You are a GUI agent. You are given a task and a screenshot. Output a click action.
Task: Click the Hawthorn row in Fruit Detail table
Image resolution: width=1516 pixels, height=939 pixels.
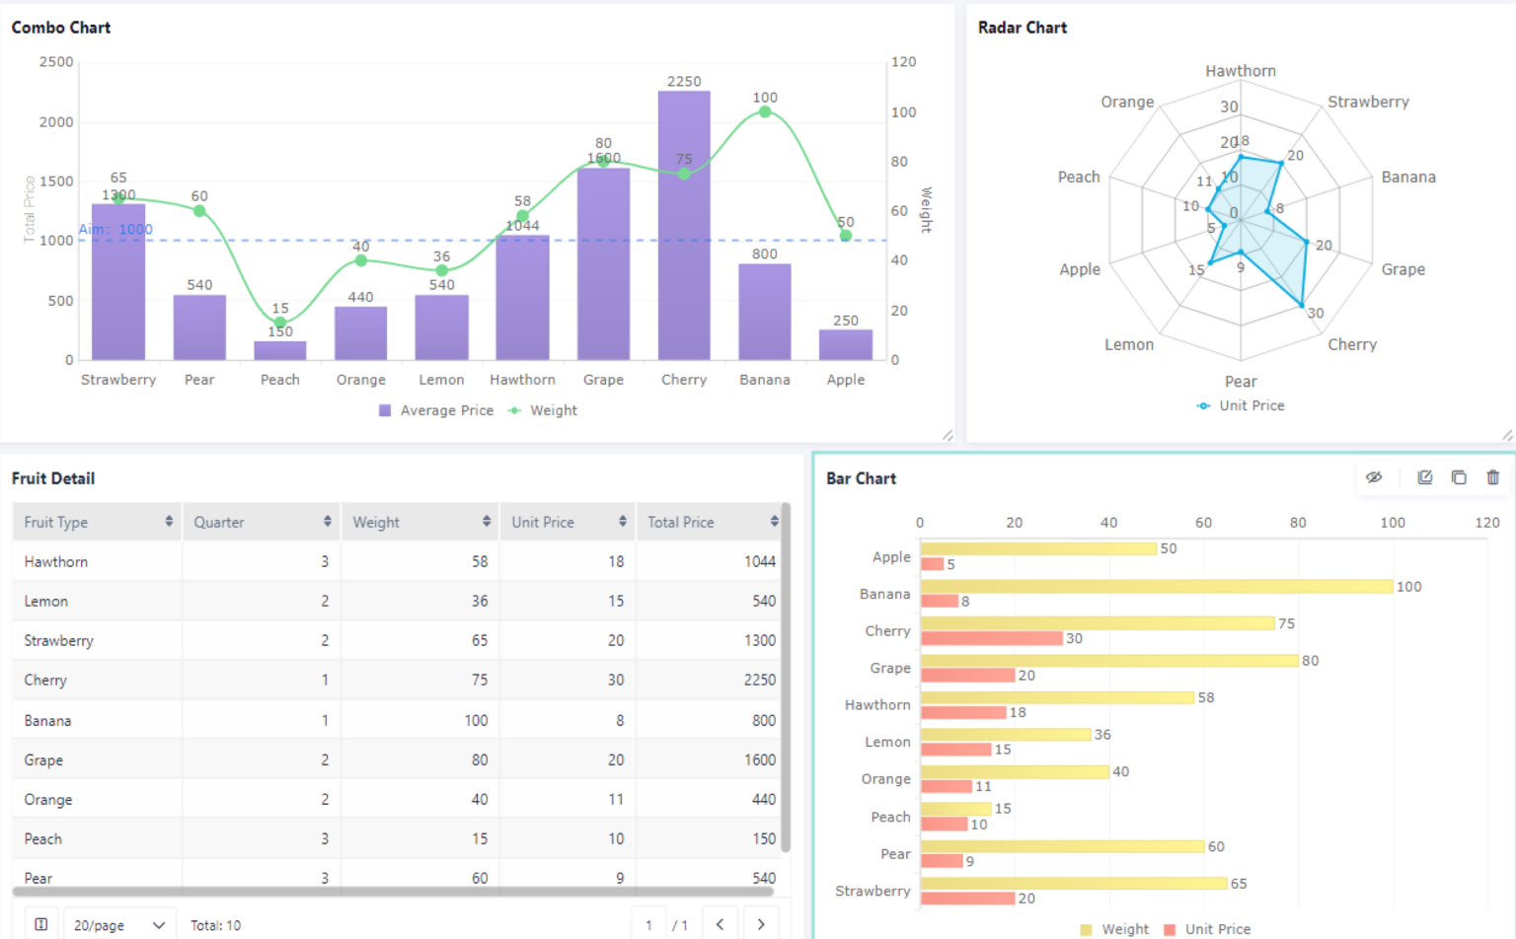[395, 561]
